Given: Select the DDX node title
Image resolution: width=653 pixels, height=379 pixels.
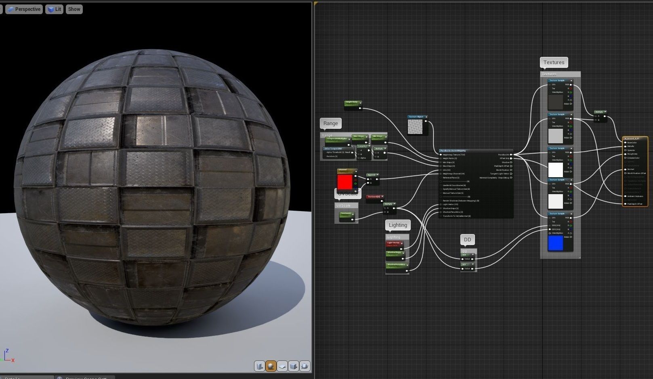Looking at the screenshot, I should tap(464, 255).
